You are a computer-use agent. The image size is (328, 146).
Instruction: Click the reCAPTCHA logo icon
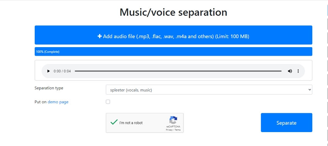click(173, 120)
